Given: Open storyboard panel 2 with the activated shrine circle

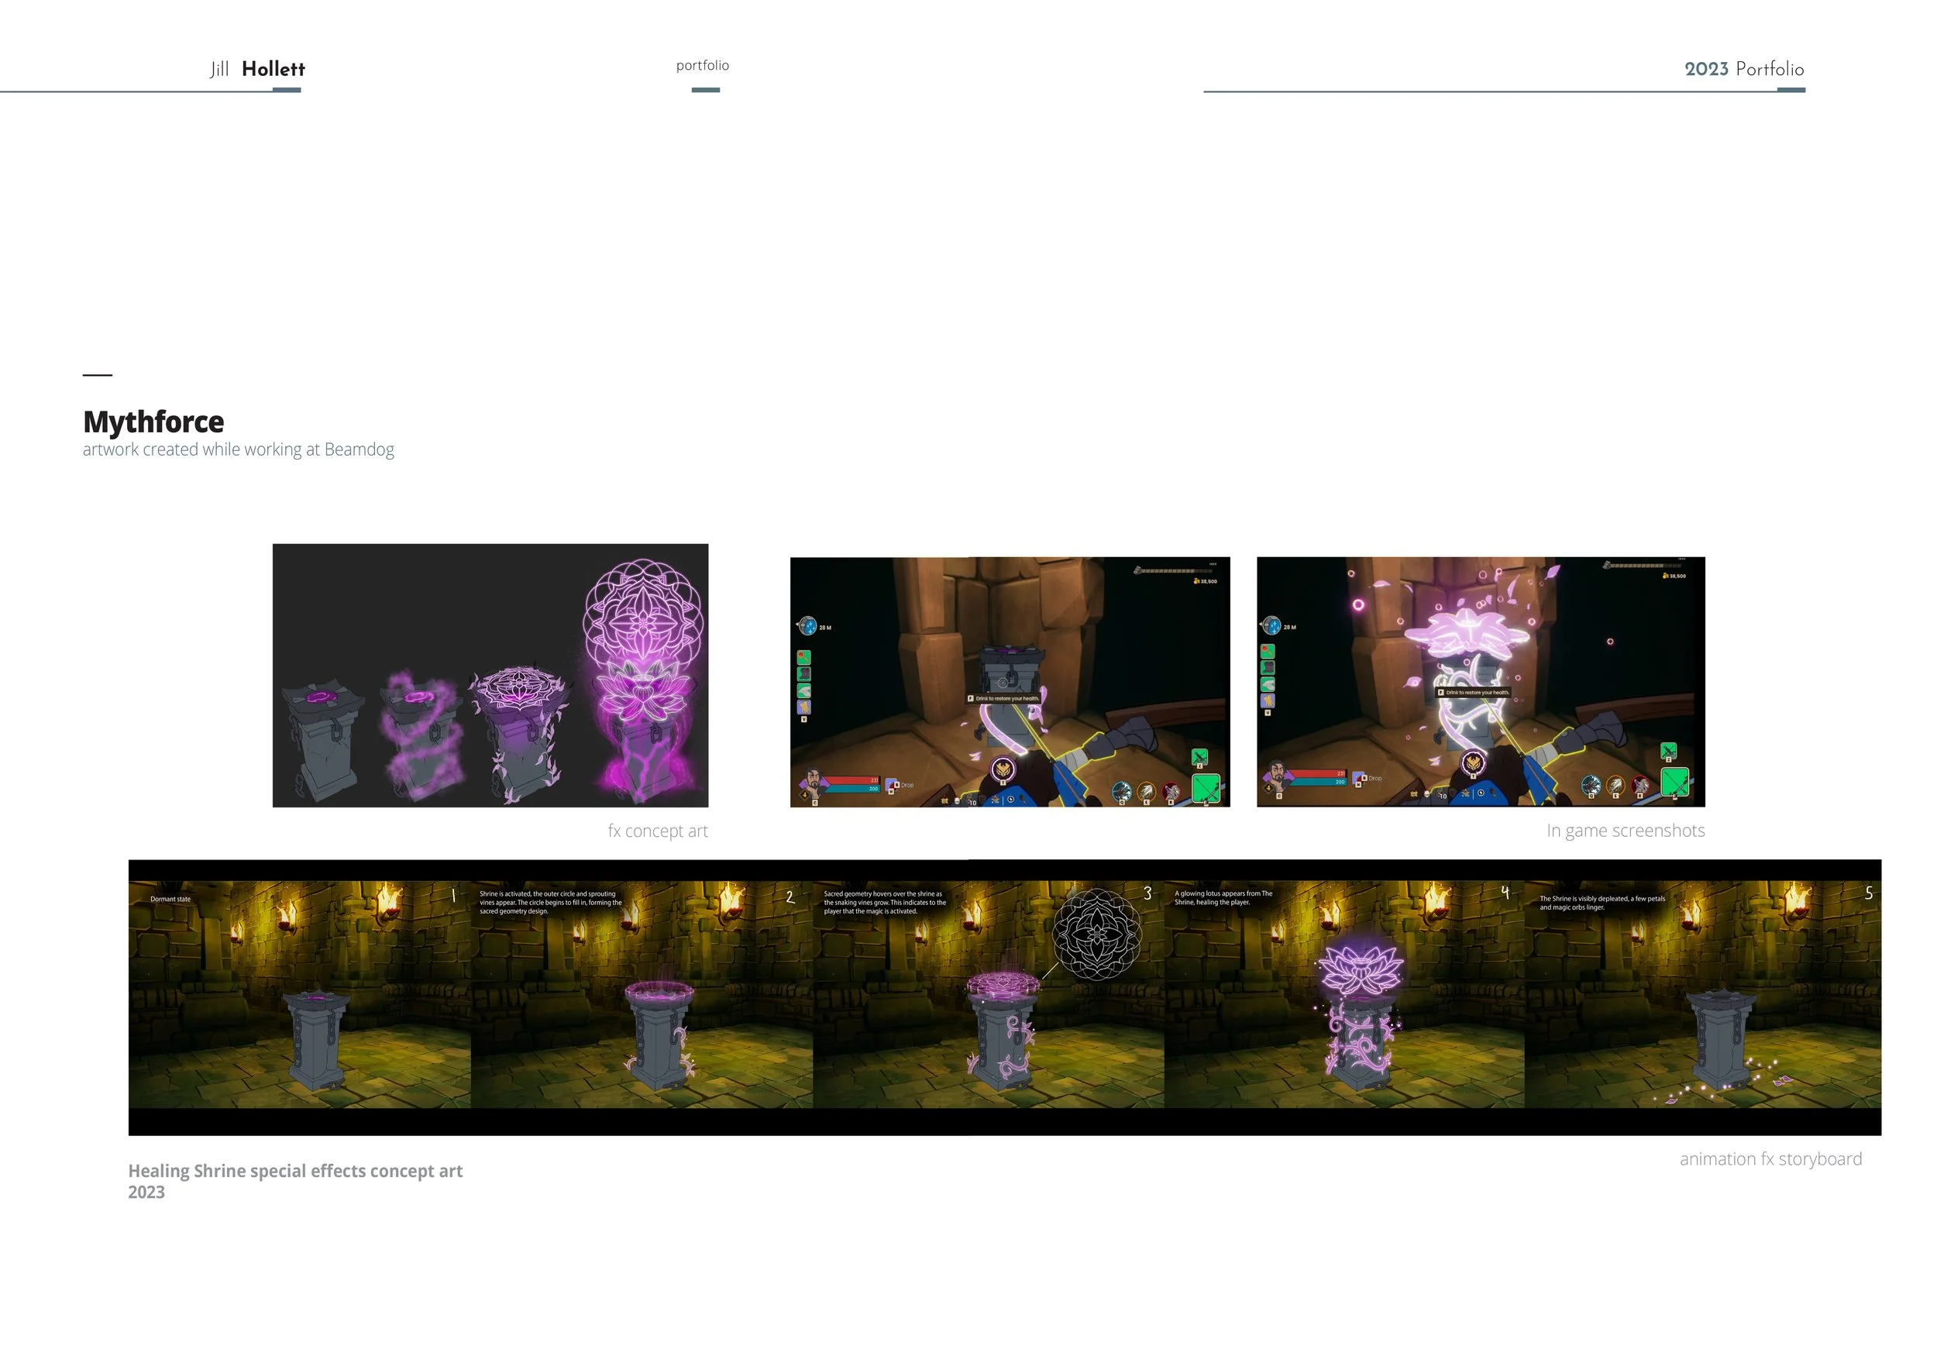Looking at the screenshot, I should click(642, 995).
